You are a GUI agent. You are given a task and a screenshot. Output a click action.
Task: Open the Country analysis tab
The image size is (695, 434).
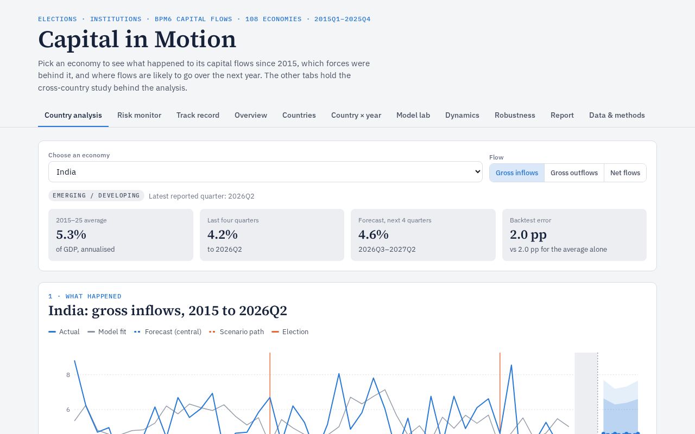point(73,115)
